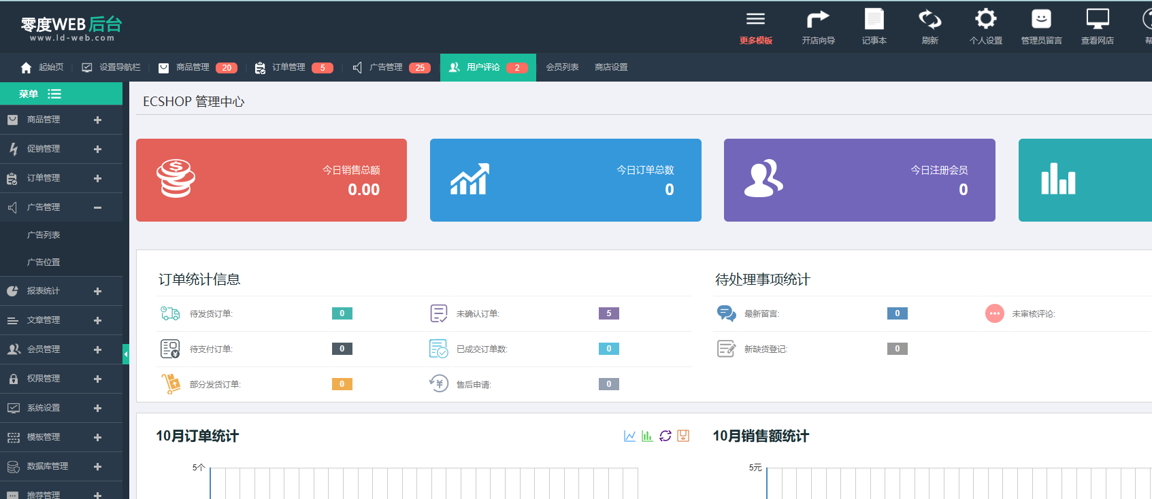Click the 开店向导 arrow icon
1152x499 pixels.
coord(818,20)
